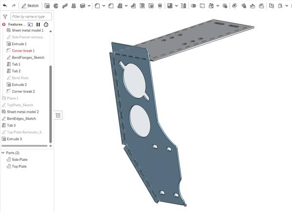The width and height of the screenshot is (292, 212).
Task: Select the Sweep tool icon
Action: (65, 6)
